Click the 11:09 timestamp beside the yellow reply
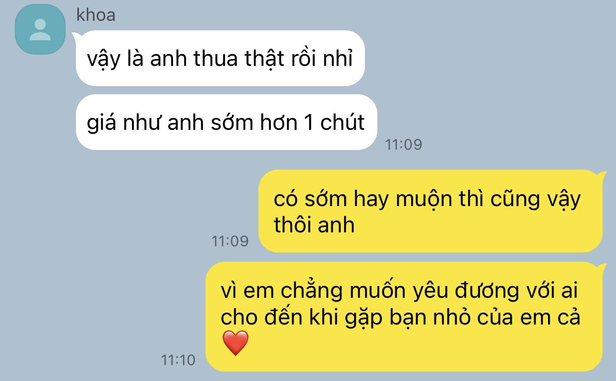The image size is (616, 381). click(230, 241)
